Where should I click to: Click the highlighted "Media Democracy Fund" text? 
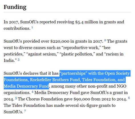[x=26, y=86]
